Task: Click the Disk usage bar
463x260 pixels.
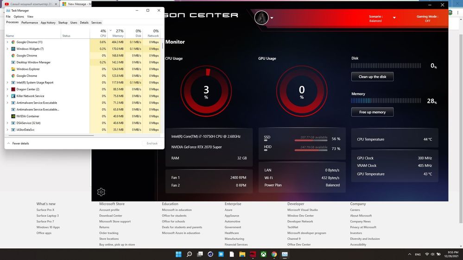Action: (x=386, y=65)
